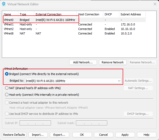Viewport: 159px width, 140px height.
Task: Select the VMnet0 row
Action: [x=74, y=20]
